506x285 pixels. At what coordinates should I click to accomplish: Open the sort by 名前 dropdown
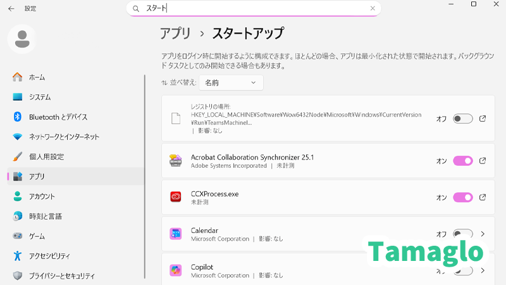click(231, 83)
